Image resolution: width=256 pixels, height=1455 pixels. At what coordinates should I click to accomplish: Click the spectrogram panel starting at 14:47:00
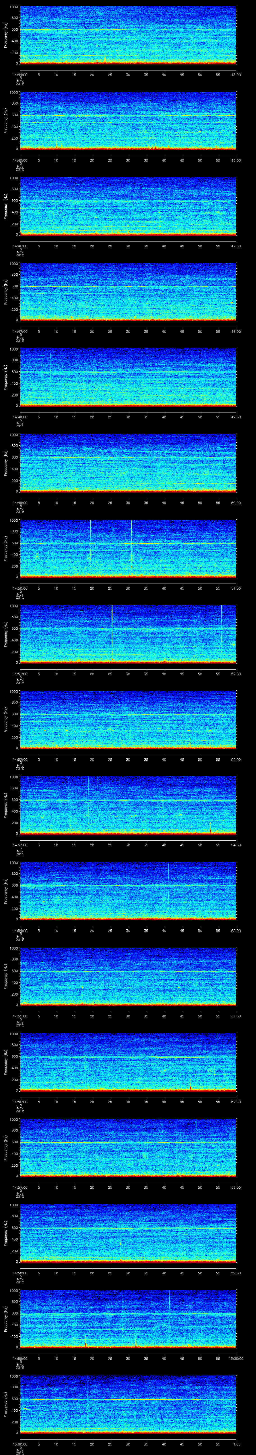128,292
